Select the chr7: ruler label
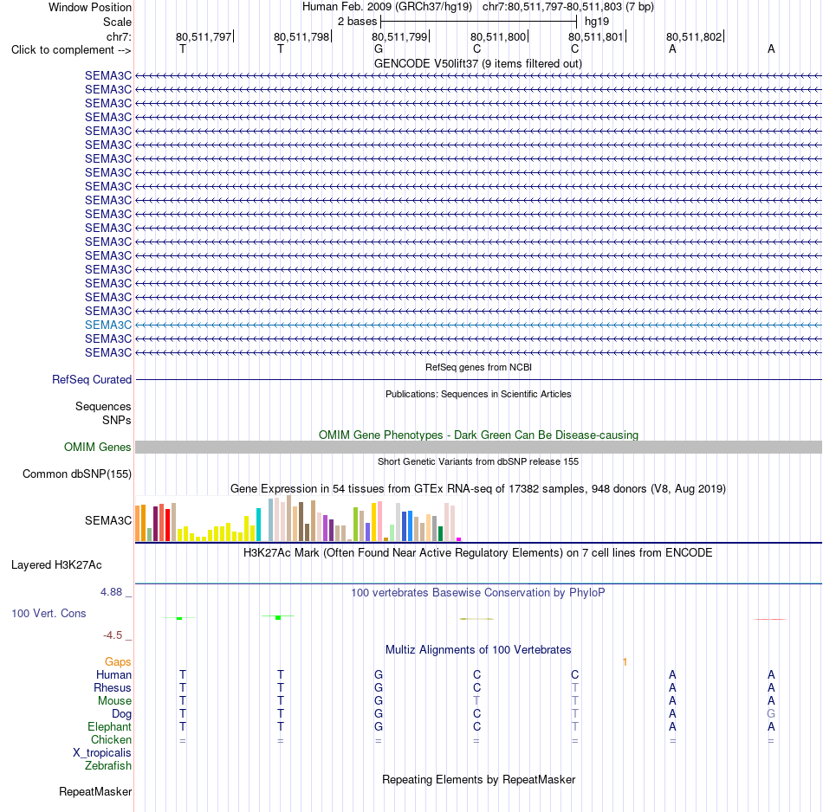Screen dimensions: 823x812 tap(119, 36)
